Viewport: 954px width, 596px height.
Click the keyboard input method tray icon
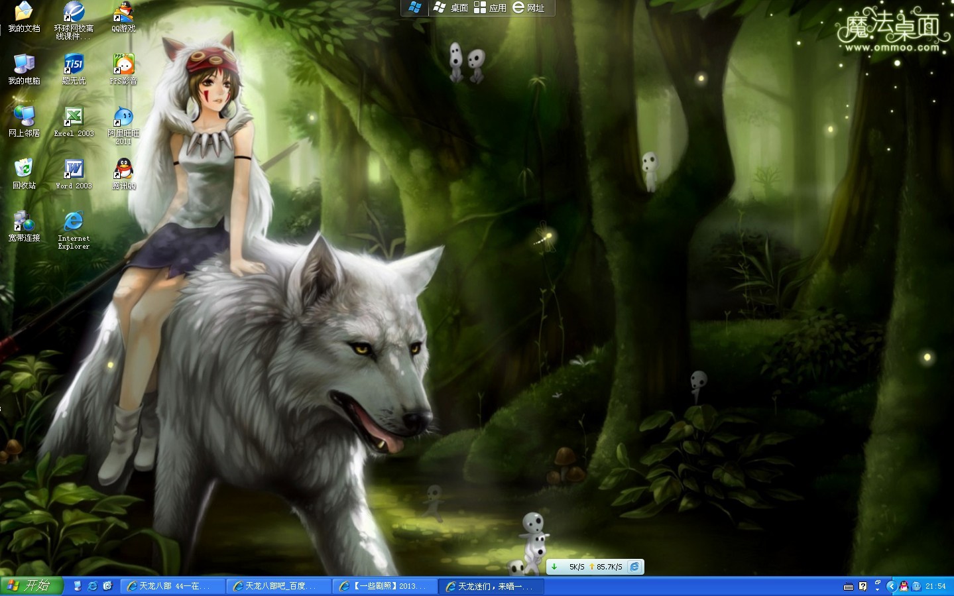tap(849, 587)
